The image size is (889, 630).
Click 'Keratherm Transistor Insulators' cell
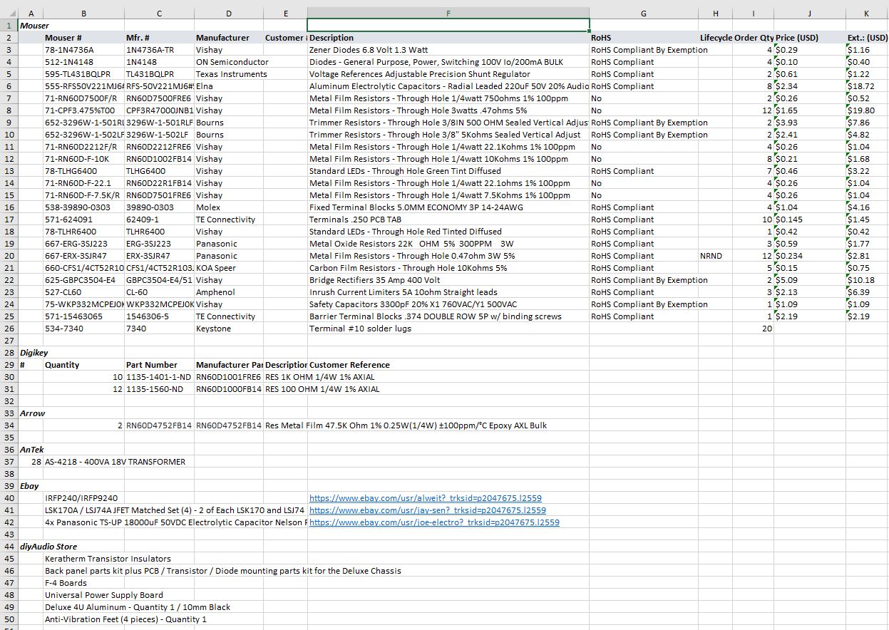pyautogui.click(x=108, y=559)
